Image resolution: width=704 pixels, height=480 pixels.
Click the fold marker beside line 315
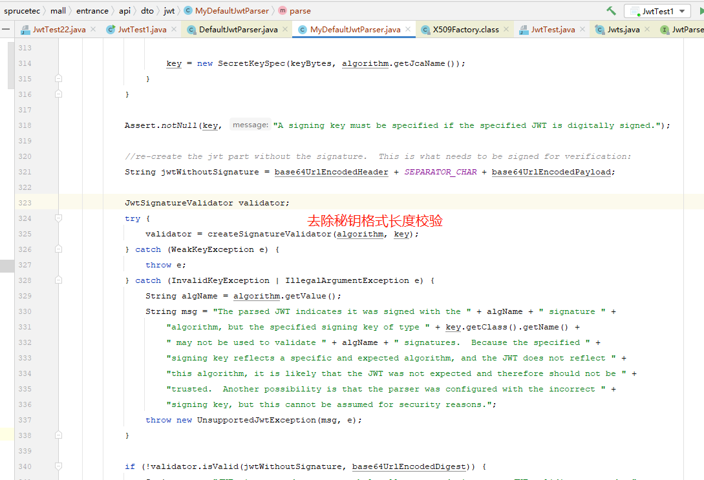click(x=58, y=78)
